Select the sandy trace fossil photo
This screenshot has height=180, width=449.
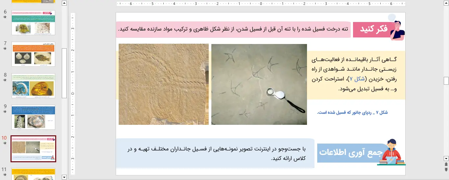[x=164, y=84]
